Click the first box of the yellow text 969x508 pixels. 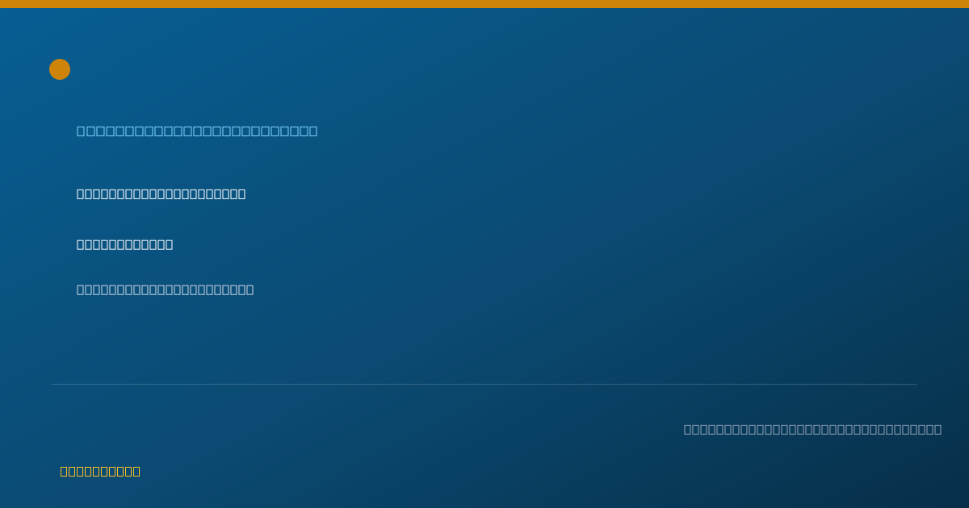65,471
